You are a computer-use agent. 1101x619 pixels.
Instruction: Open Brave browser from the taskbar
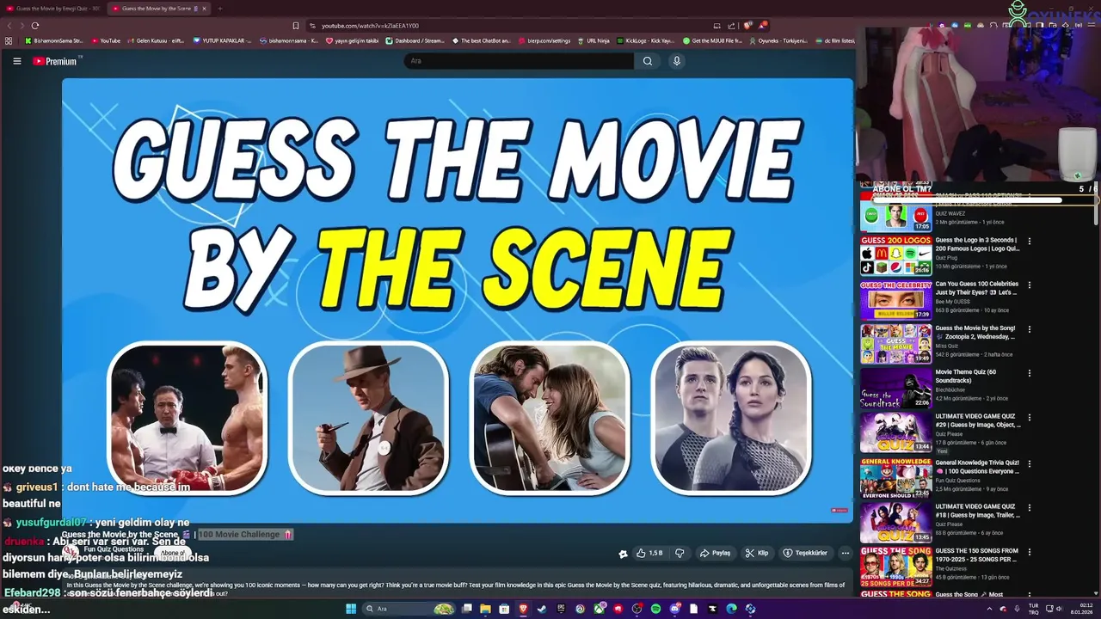(x=523, y=609)
